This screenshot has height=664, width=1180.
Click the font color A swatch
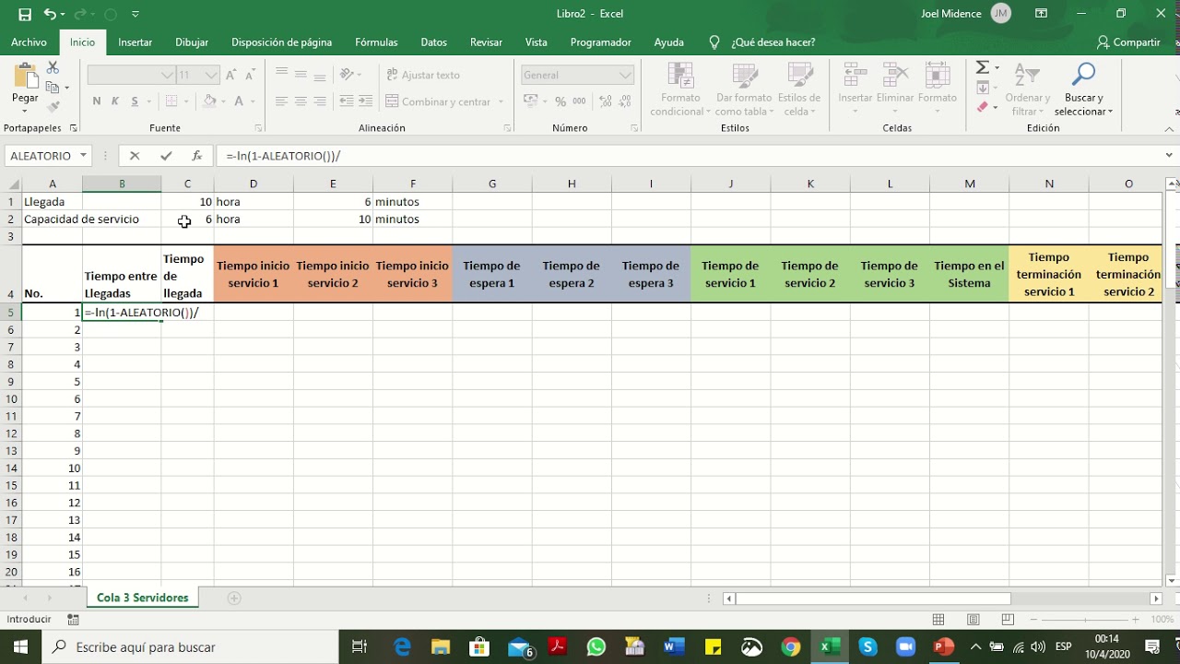pyautogui.click(x=239, y=101)
